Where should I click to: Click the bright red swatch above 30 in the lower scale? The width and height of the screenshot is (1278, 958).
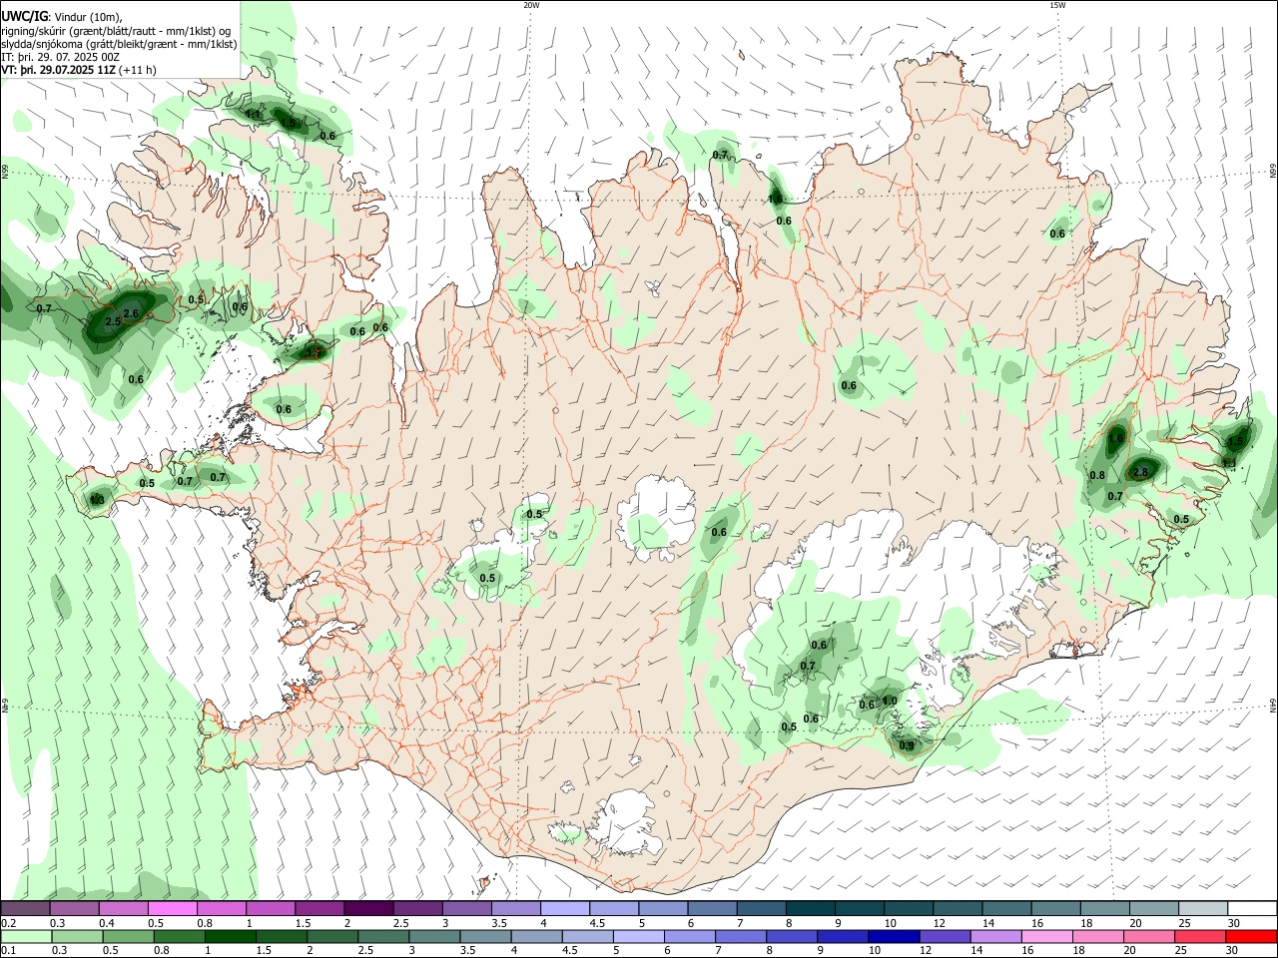(1252, 937)
